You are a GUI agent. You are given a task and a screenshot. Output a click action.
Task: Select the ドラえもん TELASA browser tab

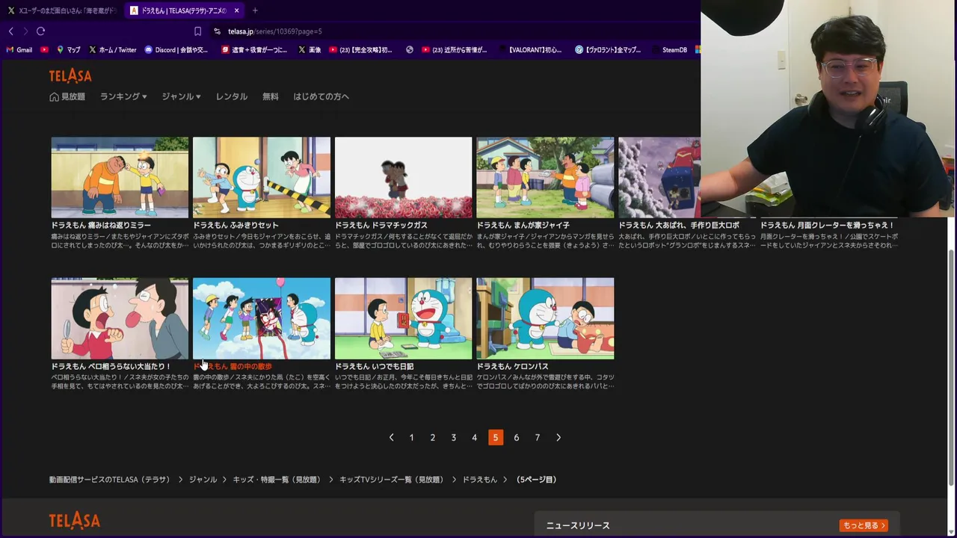(183, 10)
